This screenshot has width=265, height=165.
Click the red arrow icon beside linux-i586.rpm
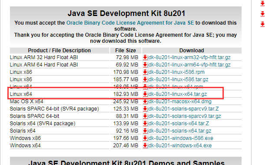145,72
